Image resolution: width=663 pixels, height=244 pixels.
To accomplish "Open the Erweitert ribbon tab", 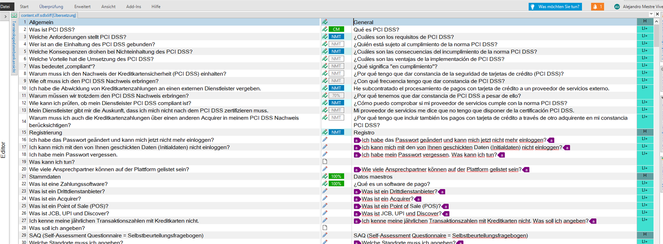I will click(x=83, y=7).
